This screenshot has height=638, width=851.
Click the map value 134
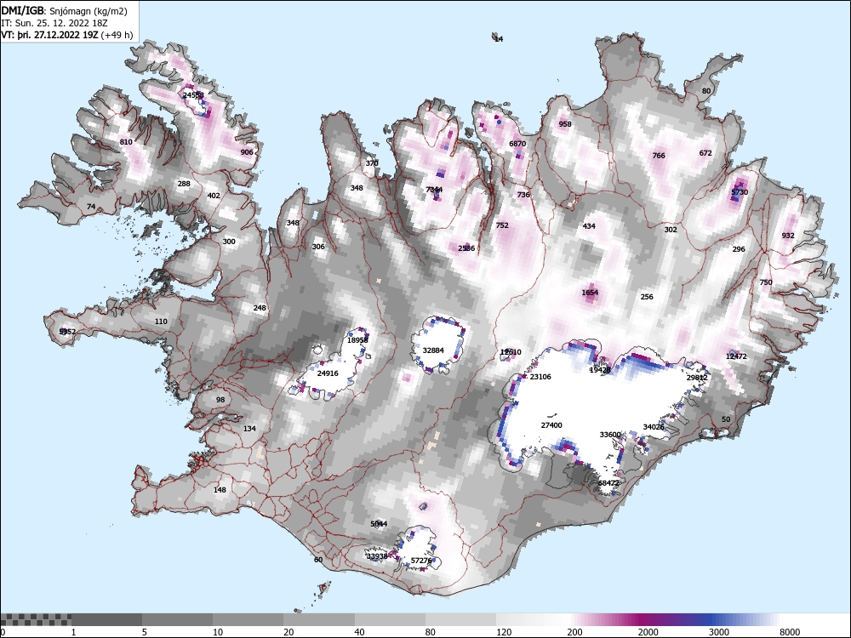coord(249,429)
